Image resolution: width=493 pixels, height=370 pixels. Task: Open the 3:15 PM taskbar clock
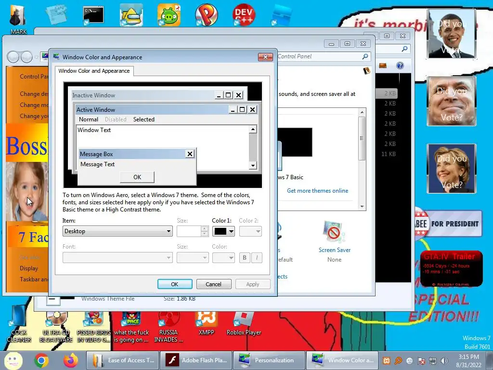tap(468, 361)
